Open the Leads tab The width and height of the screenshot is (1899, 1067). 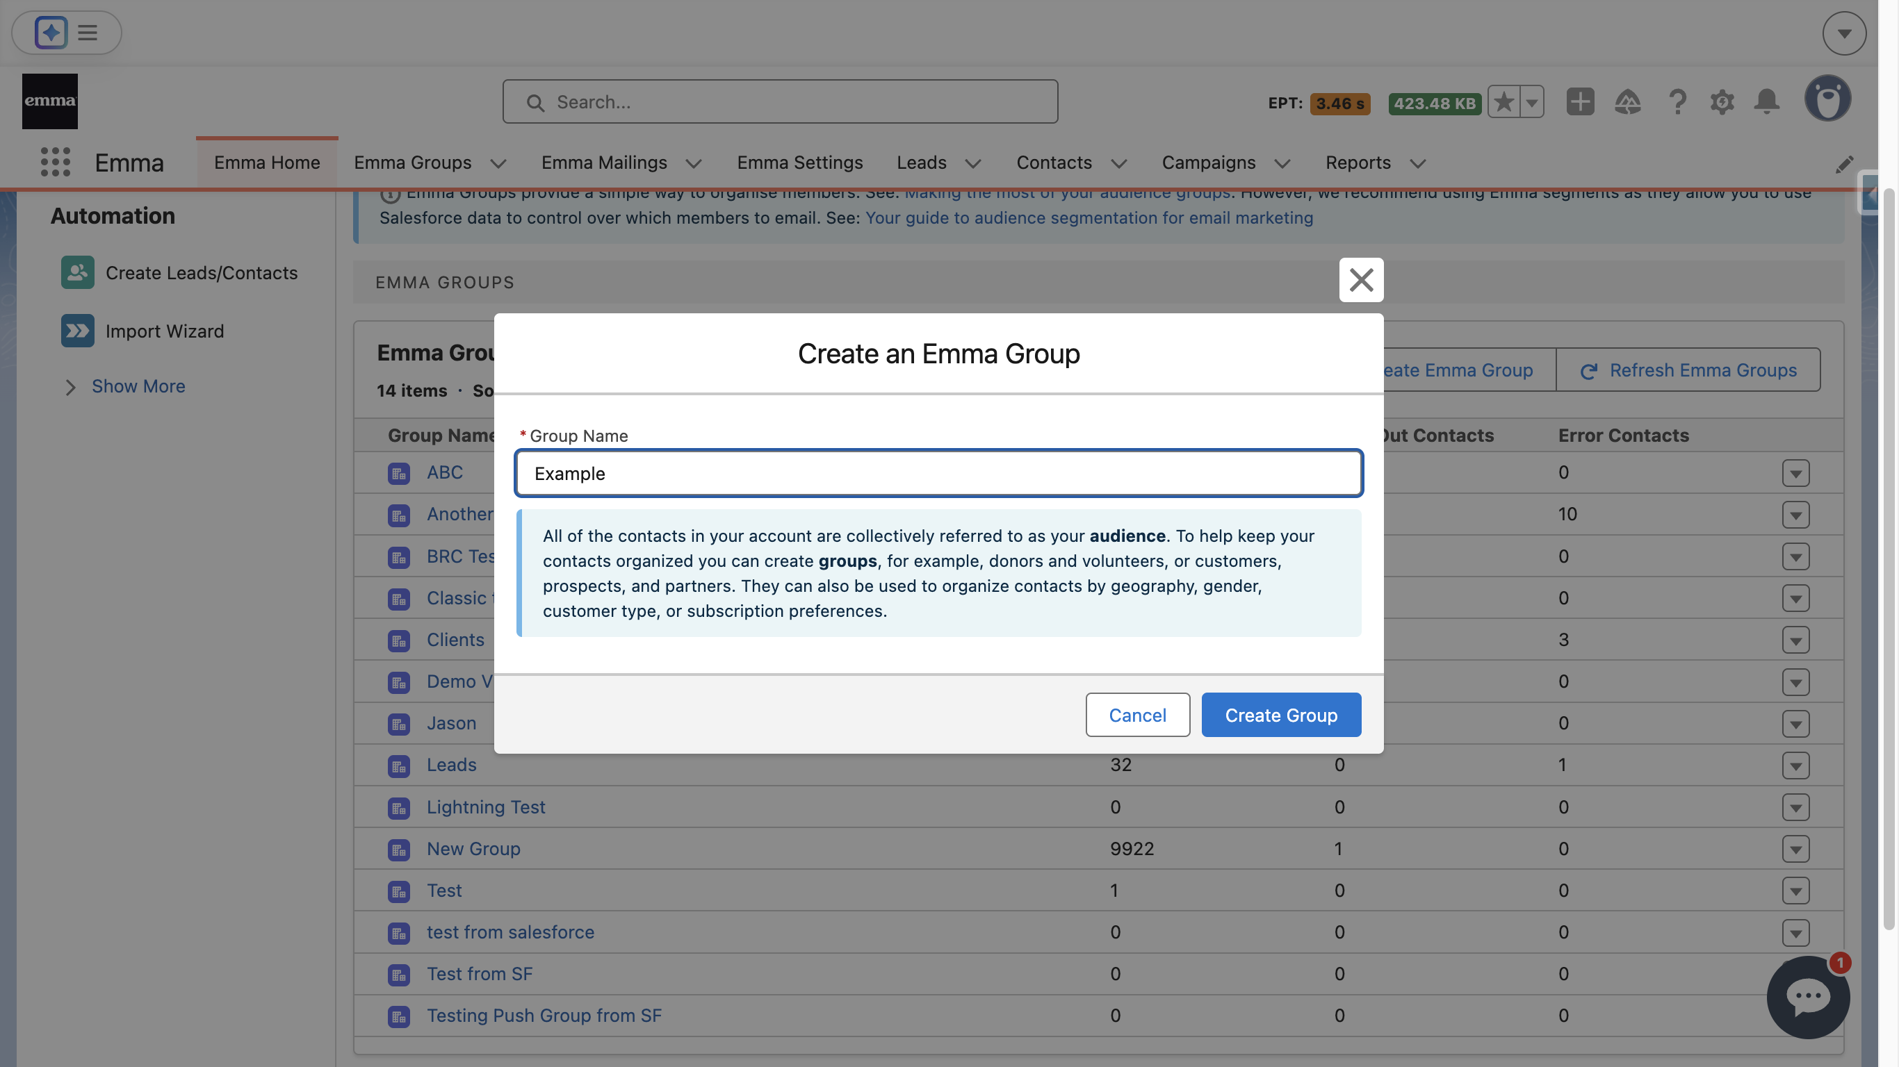click(922, 162)
